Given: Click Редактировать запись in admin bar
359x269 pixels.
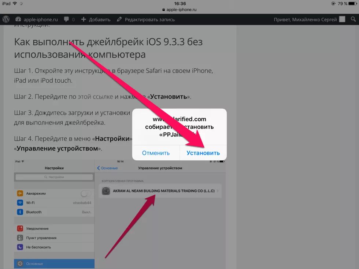Looking at the screenshot, I should click(x=146, y=19).
